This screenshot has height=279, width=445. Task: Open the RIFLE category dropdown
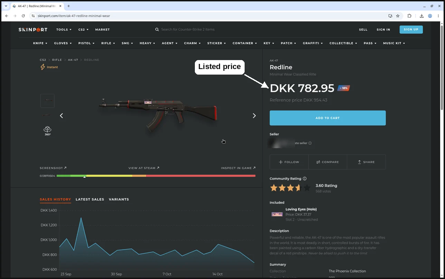(x=108, y=43)
